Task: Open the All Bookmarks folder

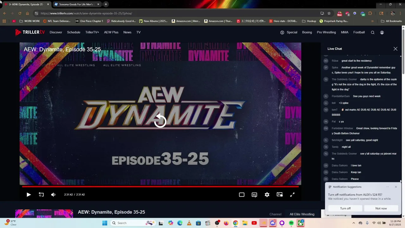Action: (391, 21)
